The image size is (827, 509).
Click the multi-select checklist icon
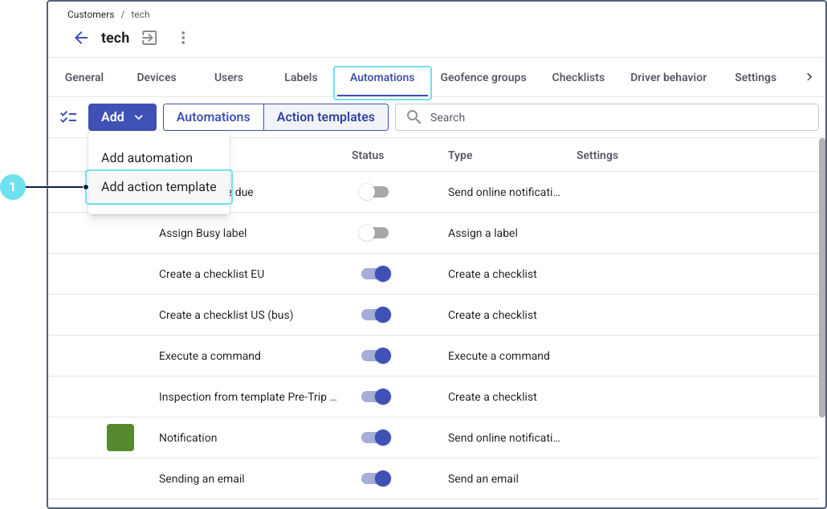[x=68, y=117]
